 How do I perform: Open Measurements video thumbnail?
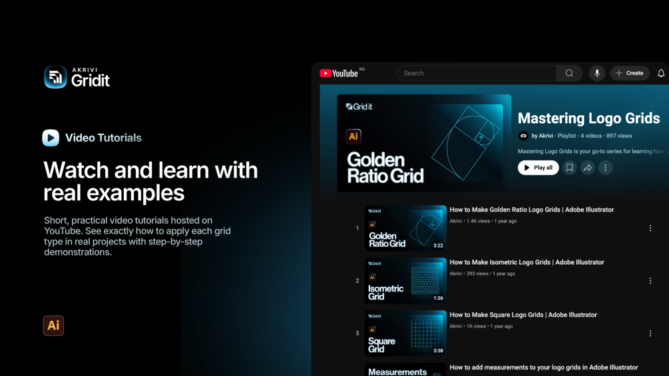[x=405, y=369]
